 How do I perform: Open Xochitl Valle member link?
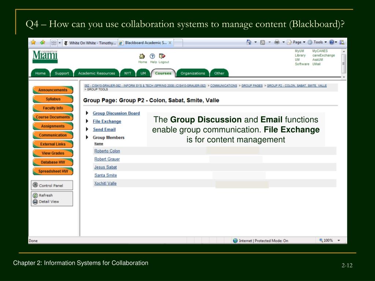pyautogui.click(x=105, y=183)
